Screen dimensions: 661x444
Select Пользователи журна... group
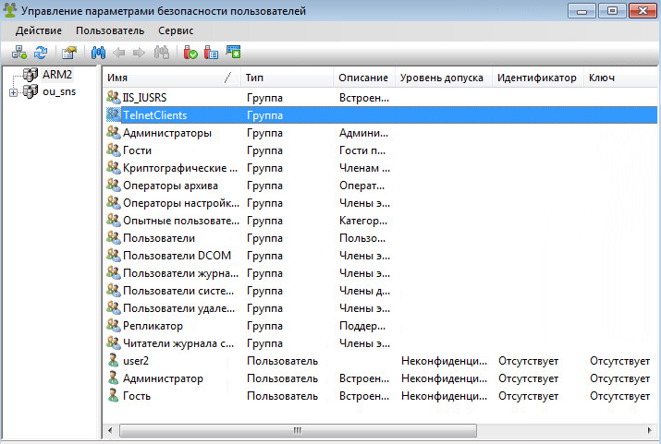180,273
